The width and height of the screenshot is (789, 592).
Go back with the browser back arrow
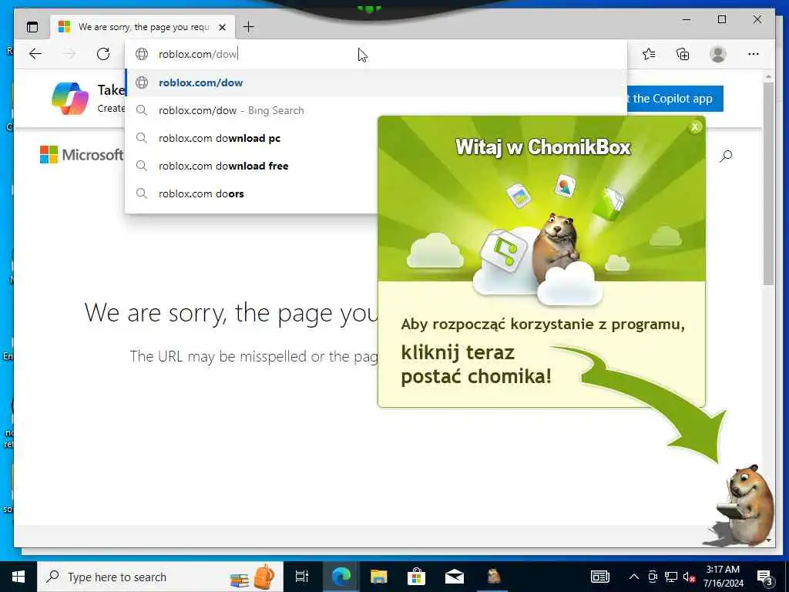35,54
